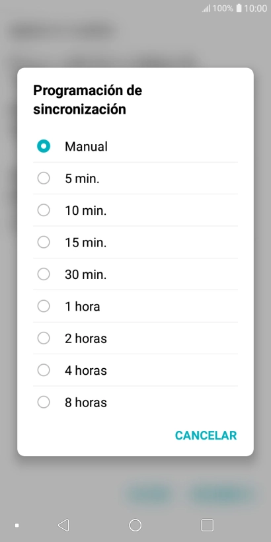Image resolution: width=271 pixels, height=542 pixels.
Task: Tap the 10:00 clock in status bar
Action: [x=255, y=9]
